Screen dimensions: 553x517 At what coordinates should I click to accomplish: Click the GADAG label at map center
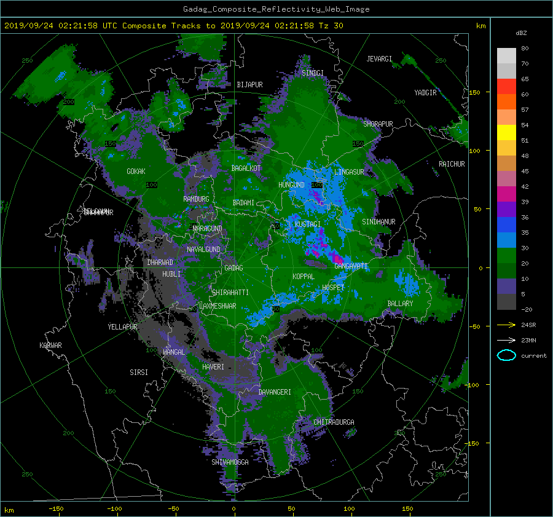(233, 268)
